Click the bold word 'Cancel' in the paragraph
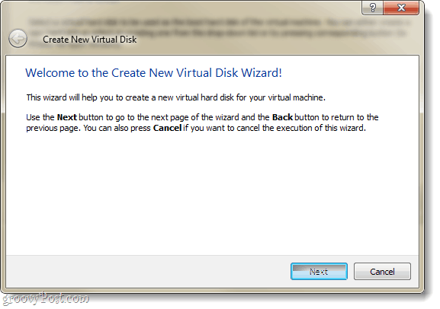The image size is (440, 309). [167, 128]
